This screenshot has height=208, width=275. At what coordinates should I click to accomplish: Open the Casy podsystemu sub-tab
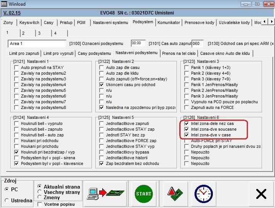[x=94, y=53]
